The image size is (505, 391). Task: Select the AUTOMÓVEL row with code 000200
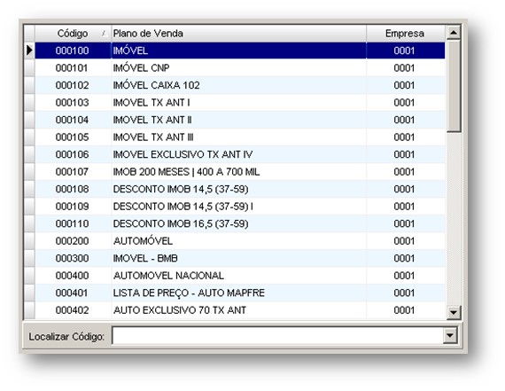[x=240, y=241]
